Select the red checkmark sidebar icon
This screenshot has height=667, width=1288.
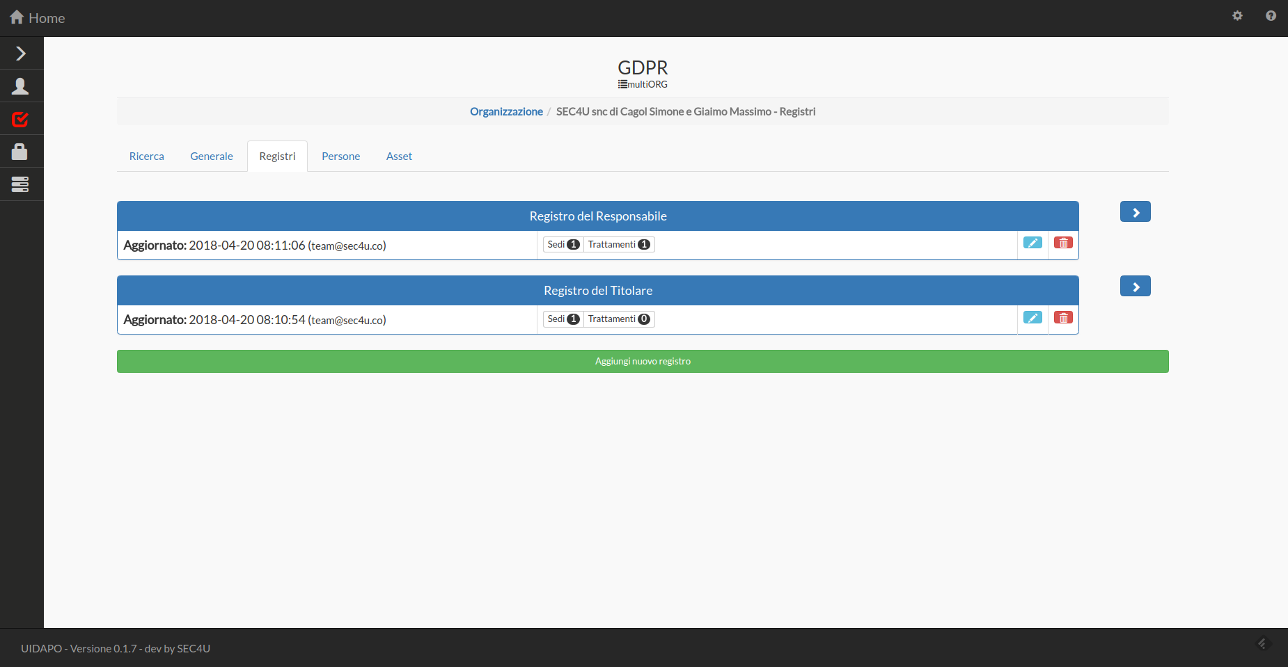point(20,119)
